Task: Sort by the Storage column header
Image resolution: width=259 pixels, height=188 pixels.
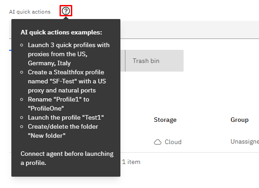Action: click(x=165, y=120)
